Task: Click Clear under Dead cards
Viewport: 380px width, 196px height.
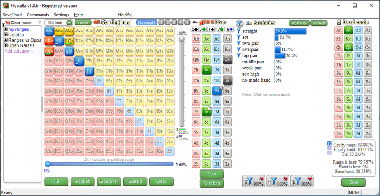Action: point(353,182)
